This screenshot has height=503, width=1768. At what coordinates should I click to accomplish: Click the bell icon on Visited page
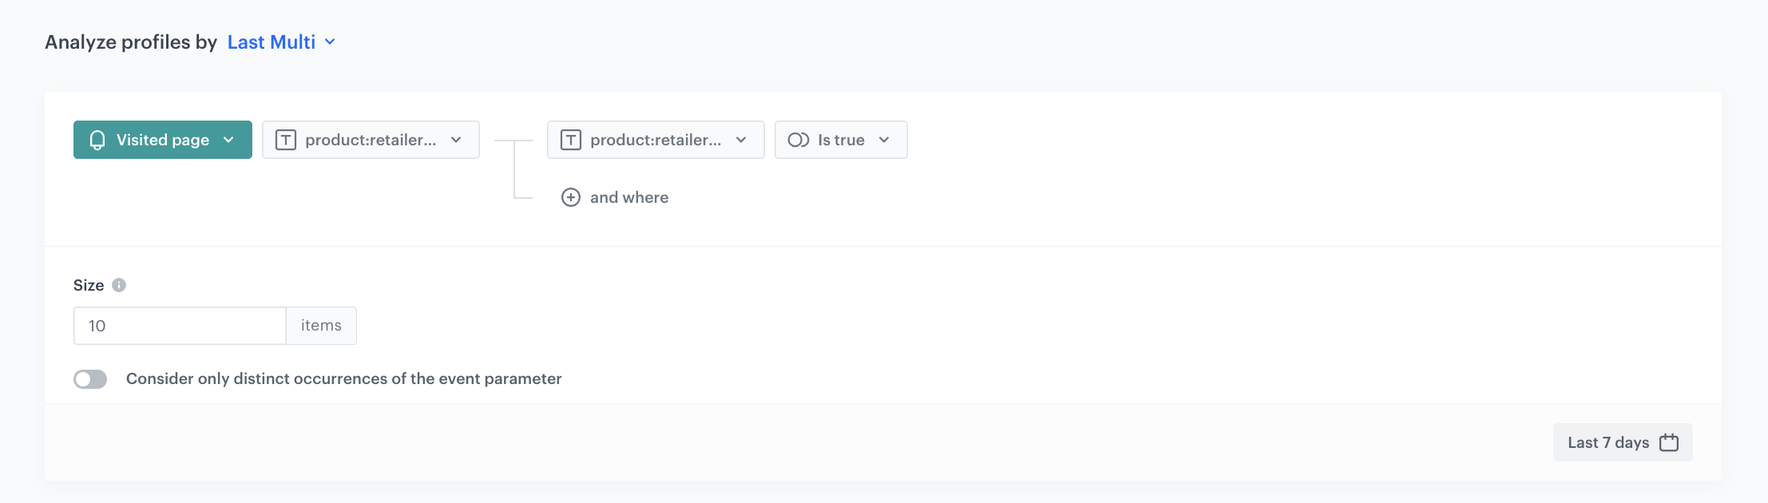(97, 140)
